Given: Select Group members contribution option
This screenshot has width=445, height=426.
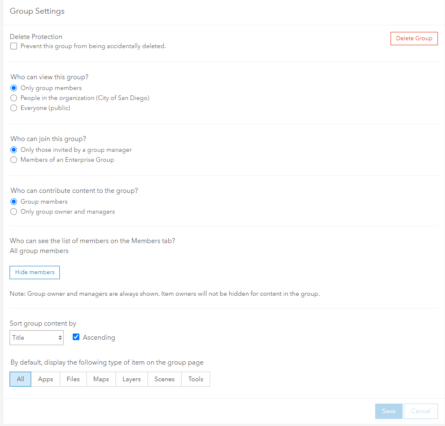Looking at the screenshot, I should [x=14, y=202].
